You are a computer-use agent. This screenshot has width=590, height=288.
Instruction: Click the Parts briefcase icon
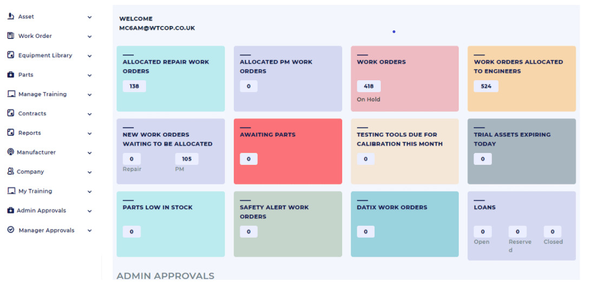[x=11, y=75]
